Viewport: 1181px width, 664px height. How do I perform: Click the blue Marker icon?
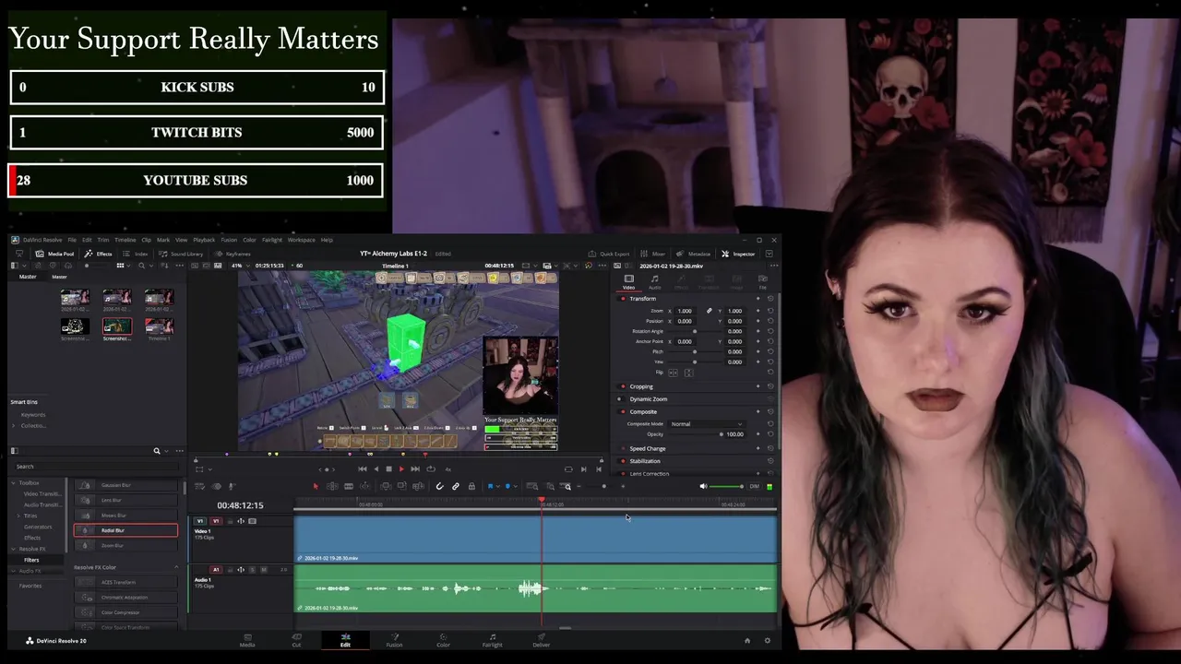tap(507, 486)
